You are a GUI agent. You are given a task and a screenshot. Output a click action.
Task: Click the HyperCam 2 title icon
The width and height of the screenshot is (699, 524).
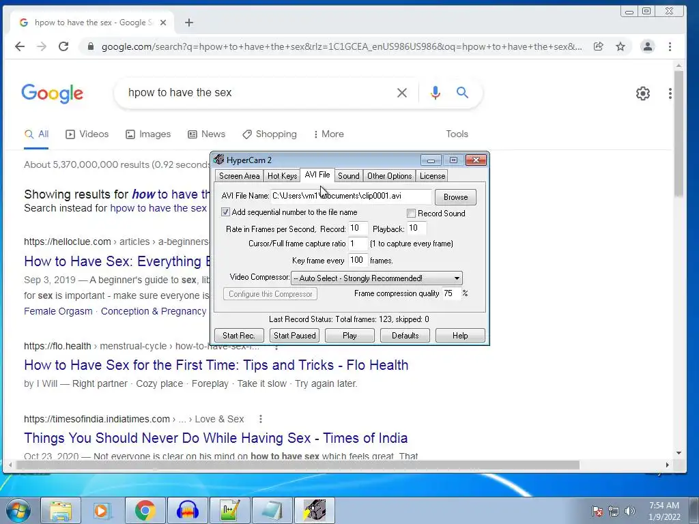click(x=218, y=160)
